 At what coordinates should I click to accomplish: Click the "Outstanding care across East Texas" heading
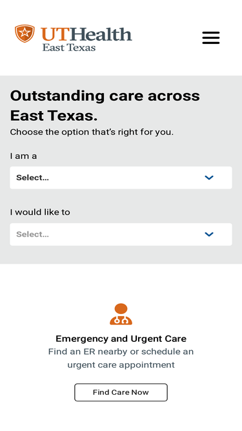point(105,106)
